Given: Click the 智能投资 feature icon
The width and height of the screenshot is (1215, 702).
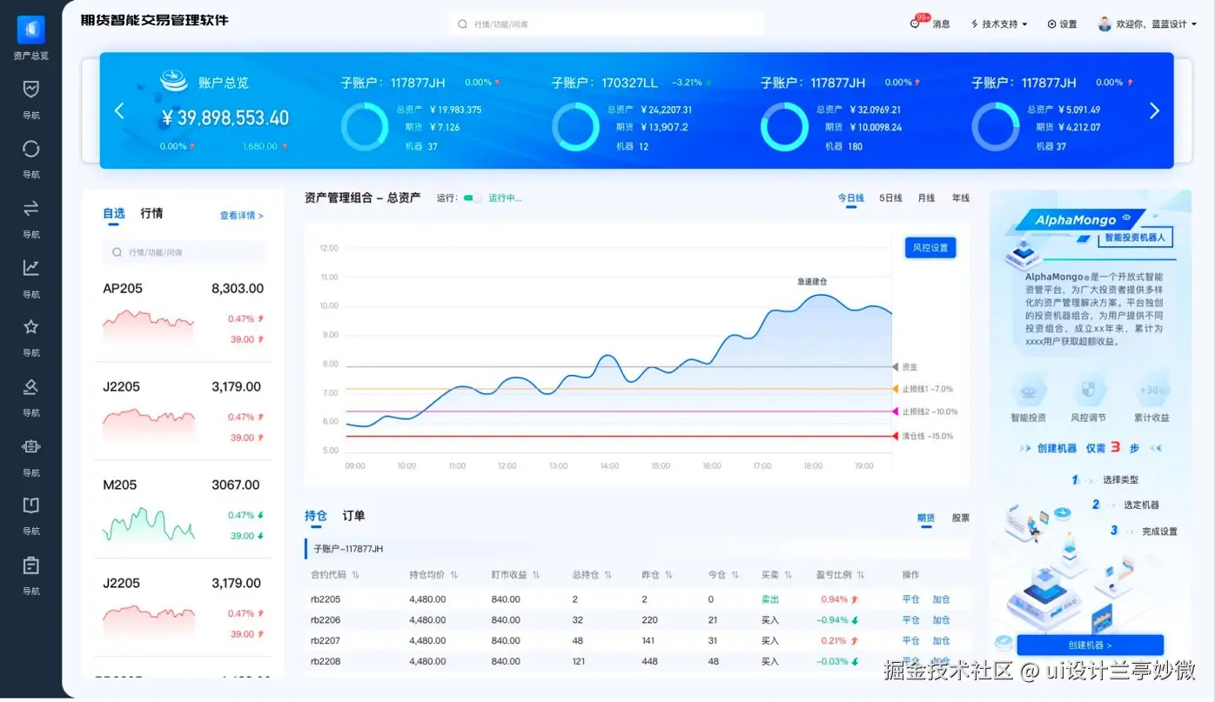Looking at the screenshot, I should [1028, 390].
